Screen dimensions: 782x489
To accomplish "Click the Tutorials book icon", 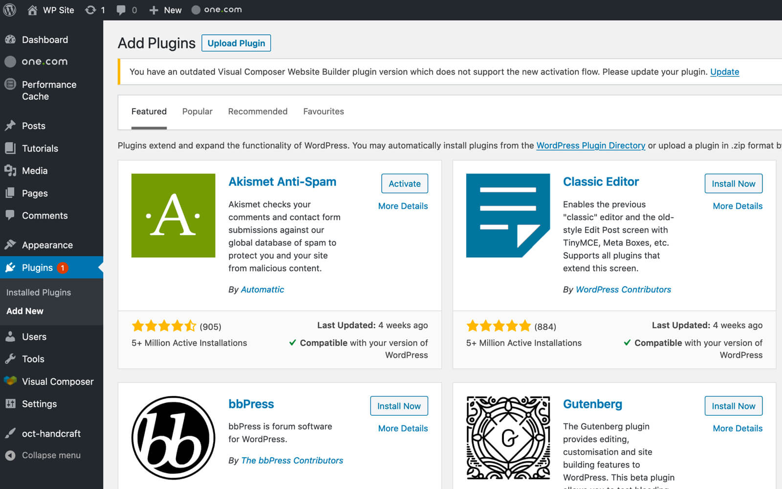I will (10, 148).
